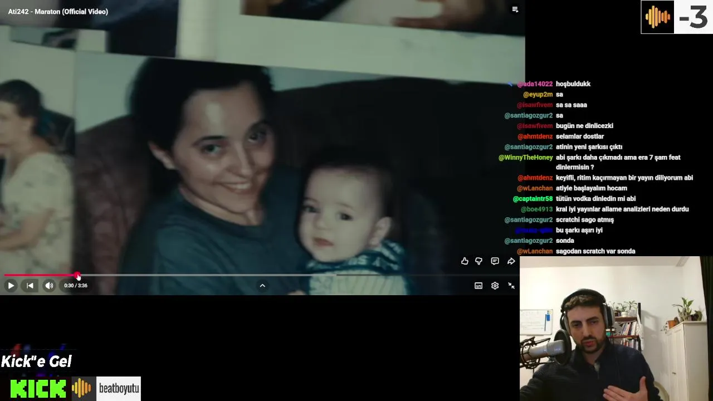Mute the video with the speaker icon
Viewport: 713px width, 401px height.
click(50, 286)
